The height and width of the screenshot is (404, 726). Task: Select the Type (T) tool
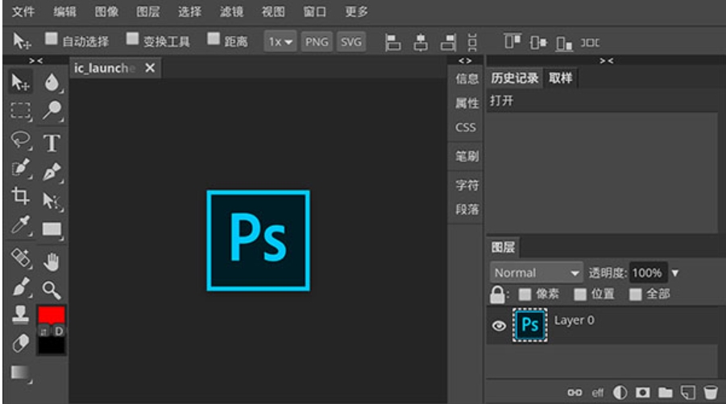pyautogui.click(x=52, y=143)
